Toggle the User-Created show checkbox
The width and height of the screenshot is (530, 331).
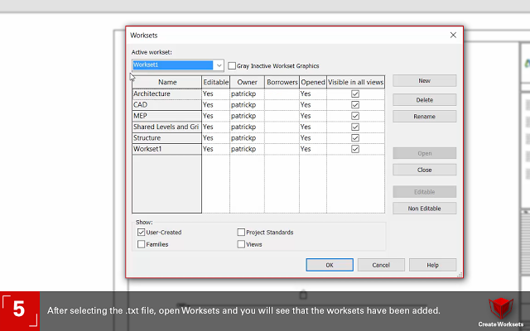pos(142,233)
